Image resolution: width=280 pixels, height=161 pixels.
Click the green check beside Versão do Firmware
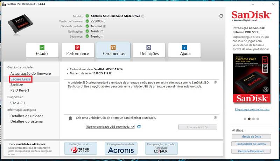tap(87, 21)
